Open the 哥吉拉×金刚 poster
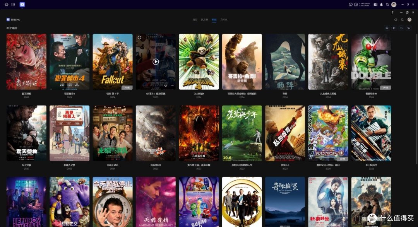 coord(242,61)
